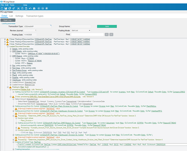The width and height of the screenshot is (187, 151).
Task: Follow the Reason--D~99240 path link
Action: [35, 61]
